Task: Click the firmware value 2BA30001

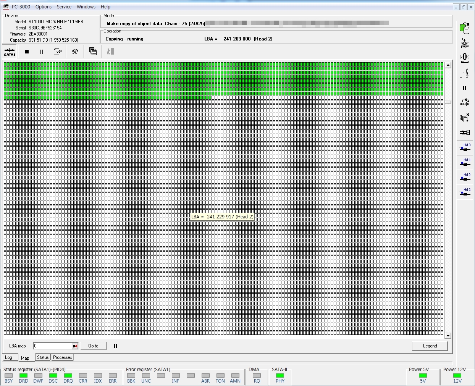Action: 38,34
